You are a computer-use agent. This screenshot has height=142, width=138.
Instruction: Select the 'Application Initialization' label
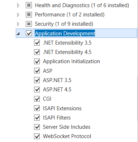(x=71, y=61)
